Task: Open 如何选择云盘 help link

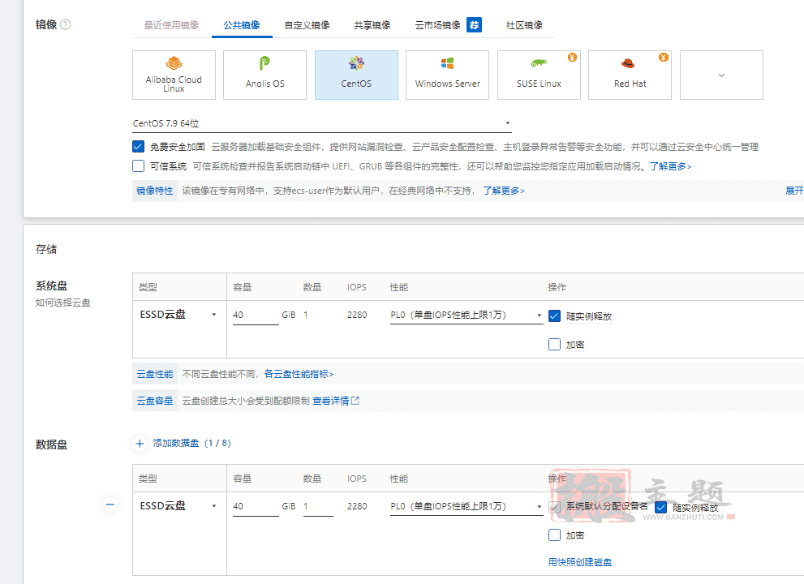Action: (62, 303)
